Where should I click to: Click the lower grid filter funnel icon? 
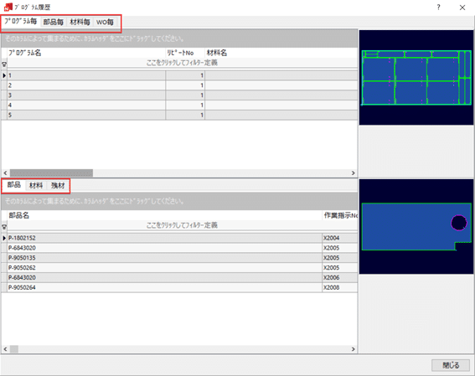[4, 227]
